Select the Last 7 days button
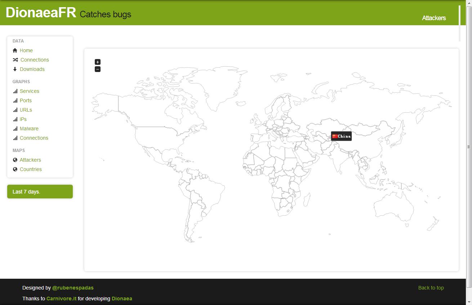Viewport: 472px width, 305px height. click(40, 192)
